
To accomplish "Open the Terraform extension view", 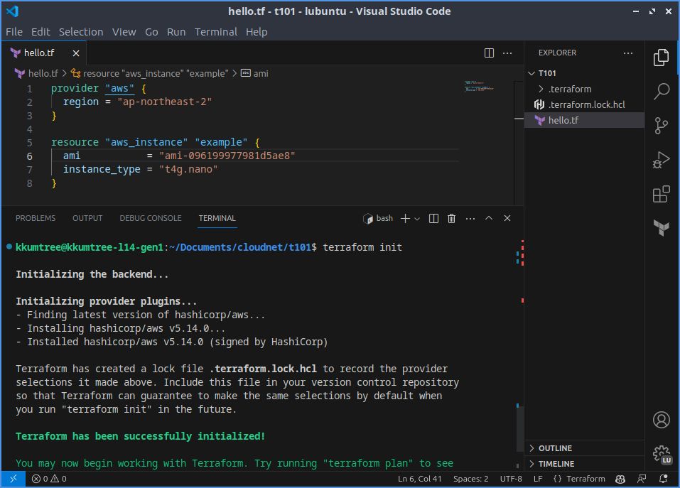I will (661, 227).
